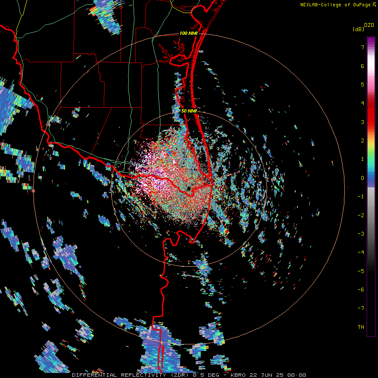Click the -4 tick label on the scale
378x378 pixels.
point(361,252)
